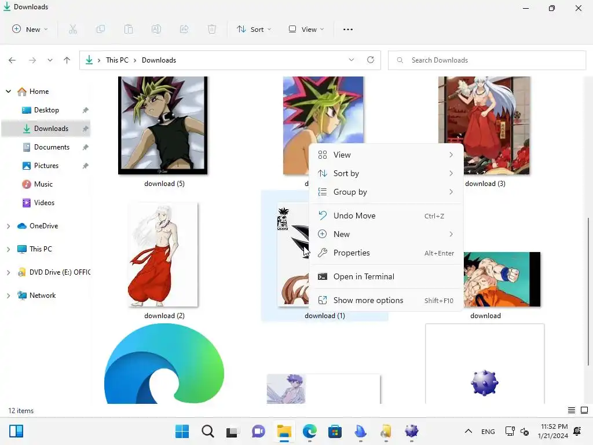The image size is (593, 445).
Task: Refresh the Downloads folder view
Action: [371, 60]
